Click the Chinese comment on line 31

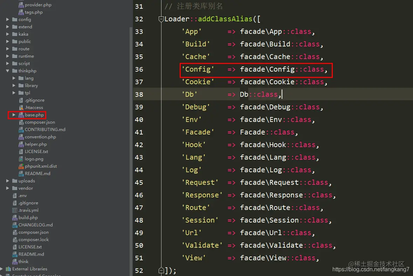click(194, 6)
